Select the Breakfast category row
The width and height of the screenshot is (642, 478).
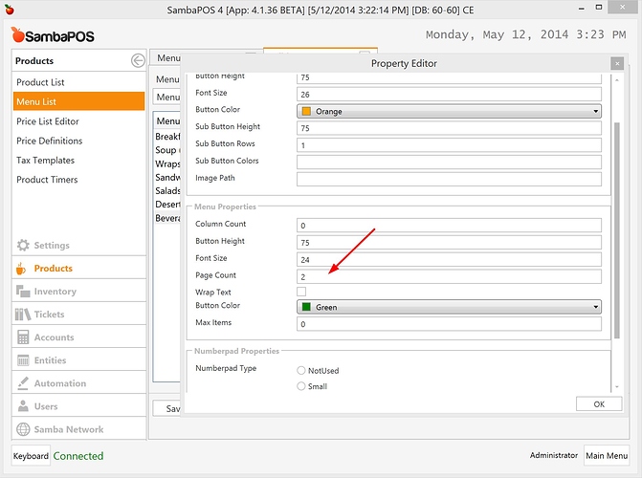click(167, 137)
